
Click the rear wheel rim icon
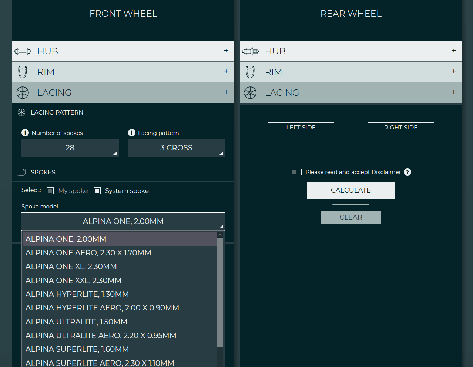250,72
